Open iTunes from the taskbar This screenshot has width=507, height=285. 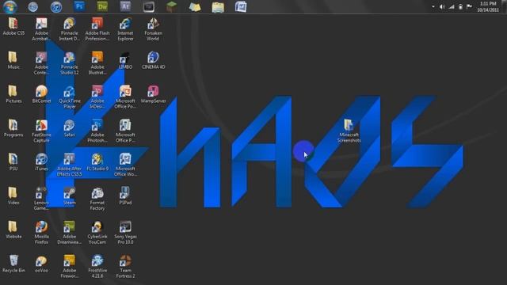56,7
